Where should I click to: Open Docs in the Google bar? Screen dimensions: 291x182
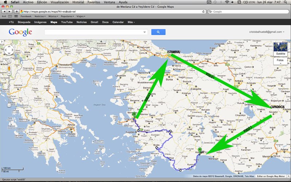[x=105, y=22]
